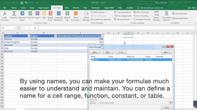The width and height of the screenshot is (197, 110).
Task: Toggle Show Formulas
Action: [141, 12]
